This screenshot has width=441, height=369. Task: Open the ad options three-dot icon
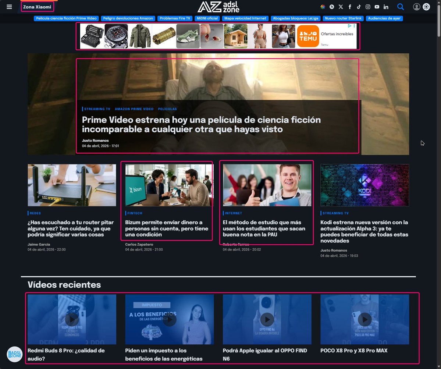(x=354, y=26)
